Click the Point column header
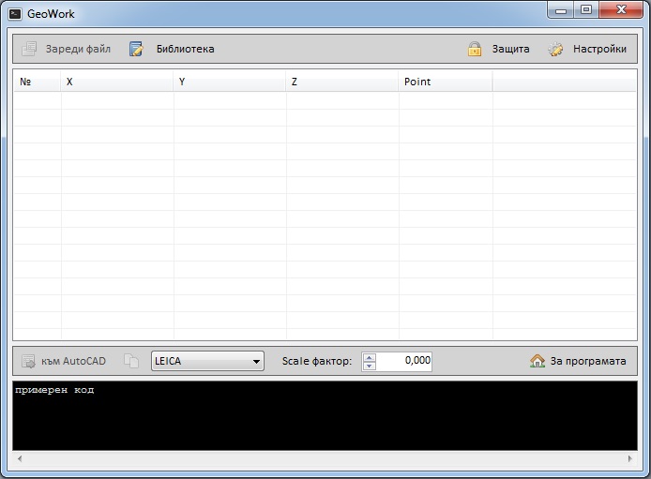 (x=446, y=82)
